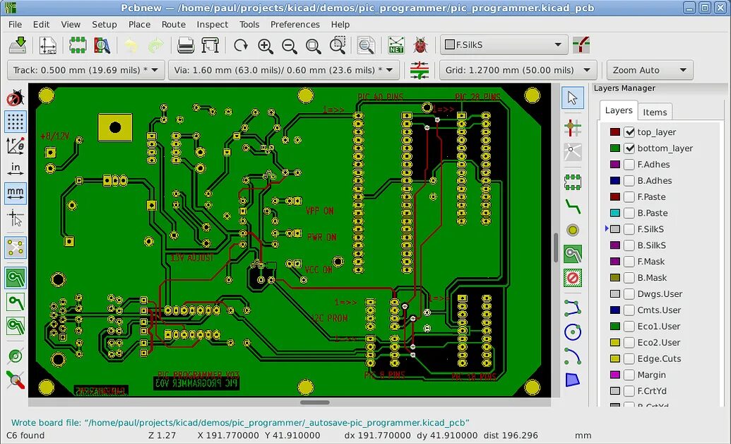
Task: Open the Place menu
Action: [139, 24]
